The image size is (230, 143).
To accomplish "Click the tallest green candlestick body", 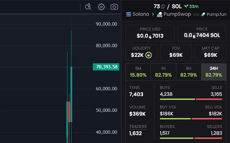I will 71,94.
